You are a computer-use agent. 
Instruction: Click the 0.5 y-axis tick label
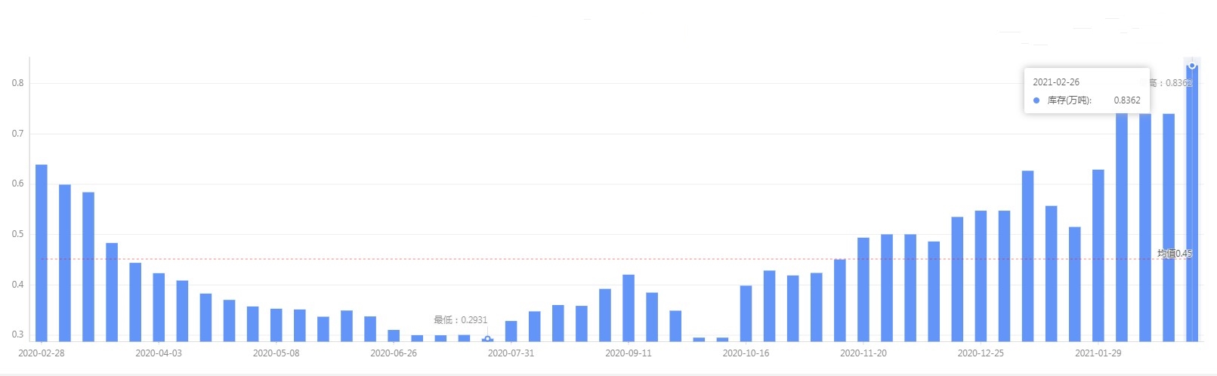pyautogui.click(x=17, y=234)
